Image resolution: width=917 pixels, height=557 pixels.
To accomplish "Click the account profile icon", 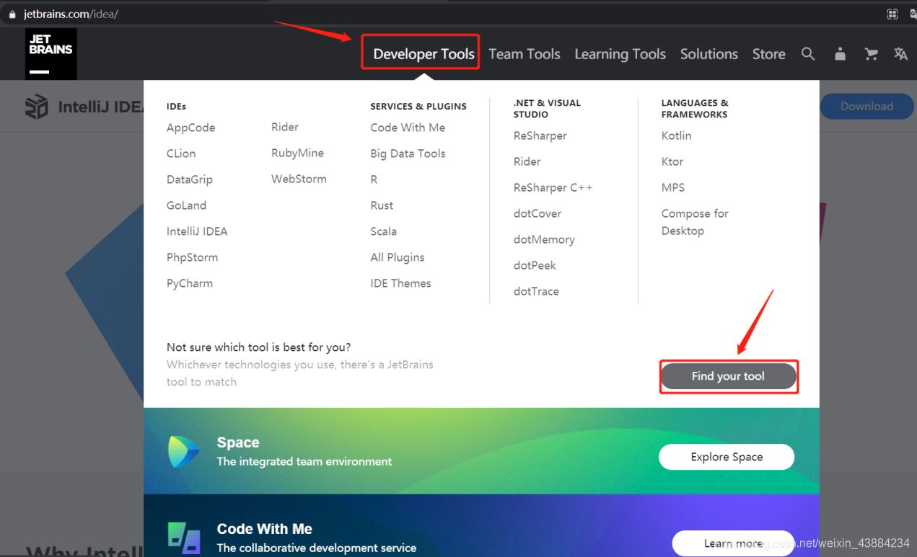I will (840, 54).
